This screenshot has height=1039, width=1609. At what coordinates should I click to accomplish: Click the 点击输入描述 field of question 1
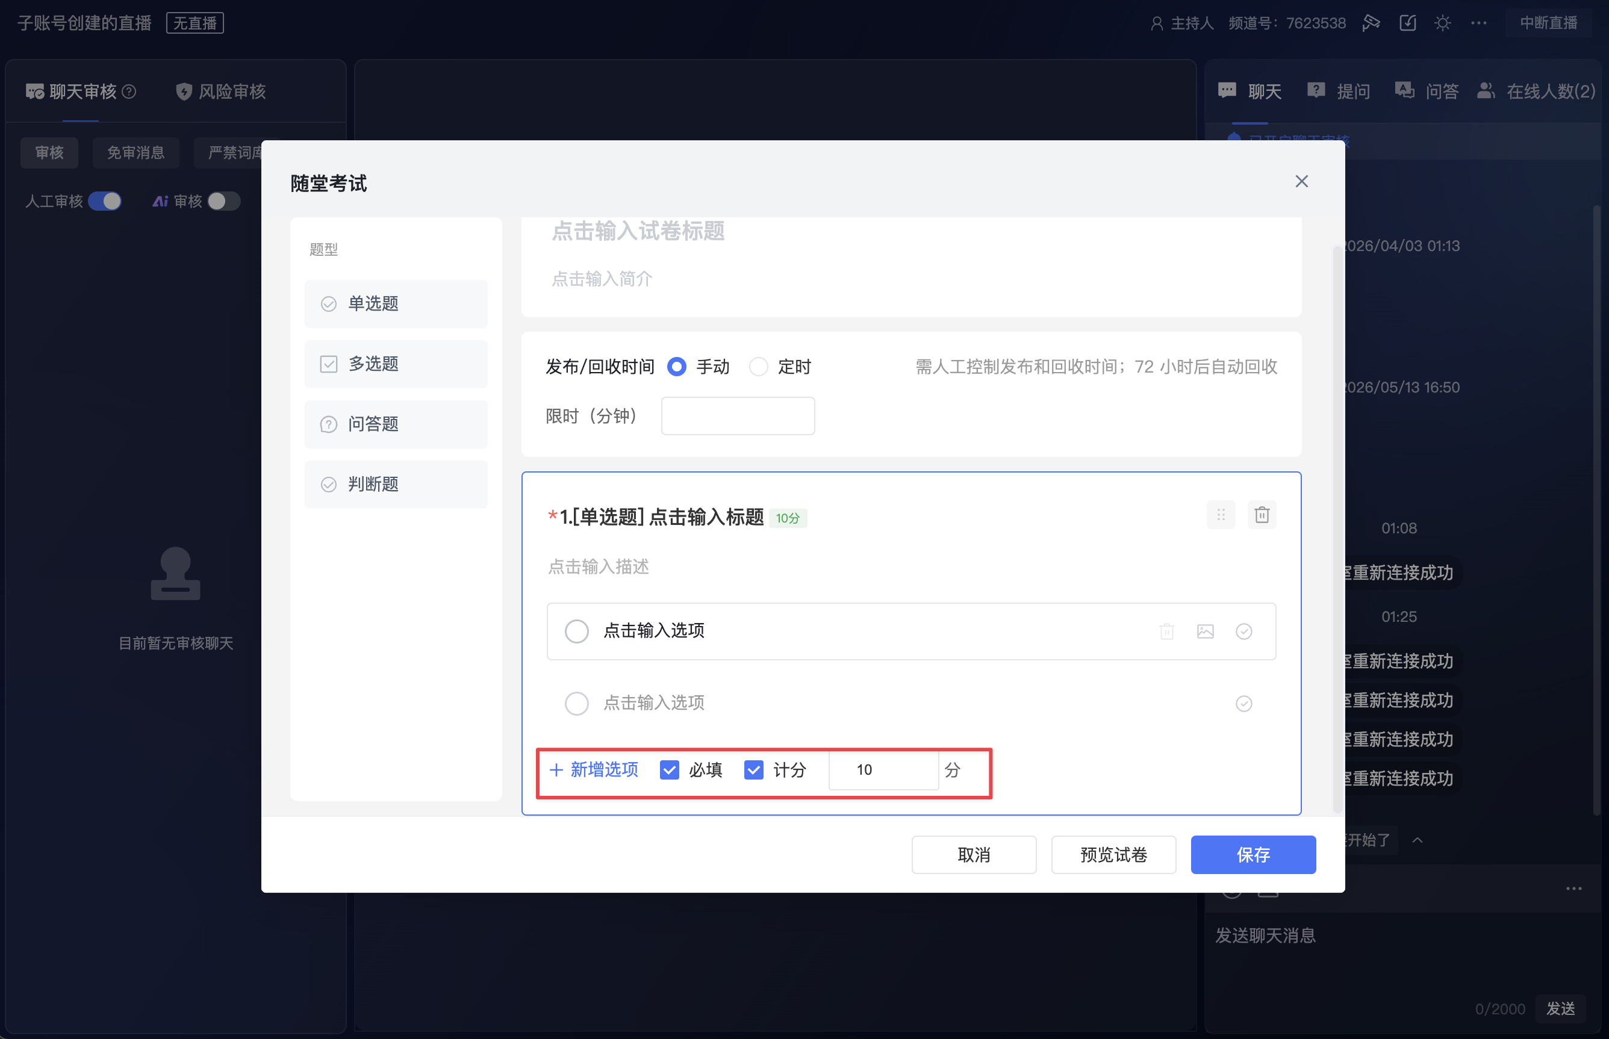598,566
